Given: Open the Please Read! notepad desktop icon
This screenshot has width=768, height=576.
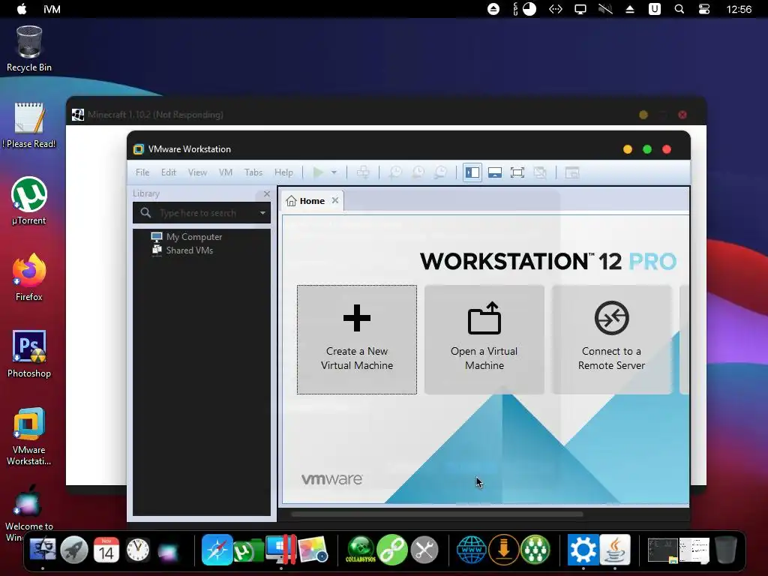Looking at the screenshot, I should click(x=29, y=125).
